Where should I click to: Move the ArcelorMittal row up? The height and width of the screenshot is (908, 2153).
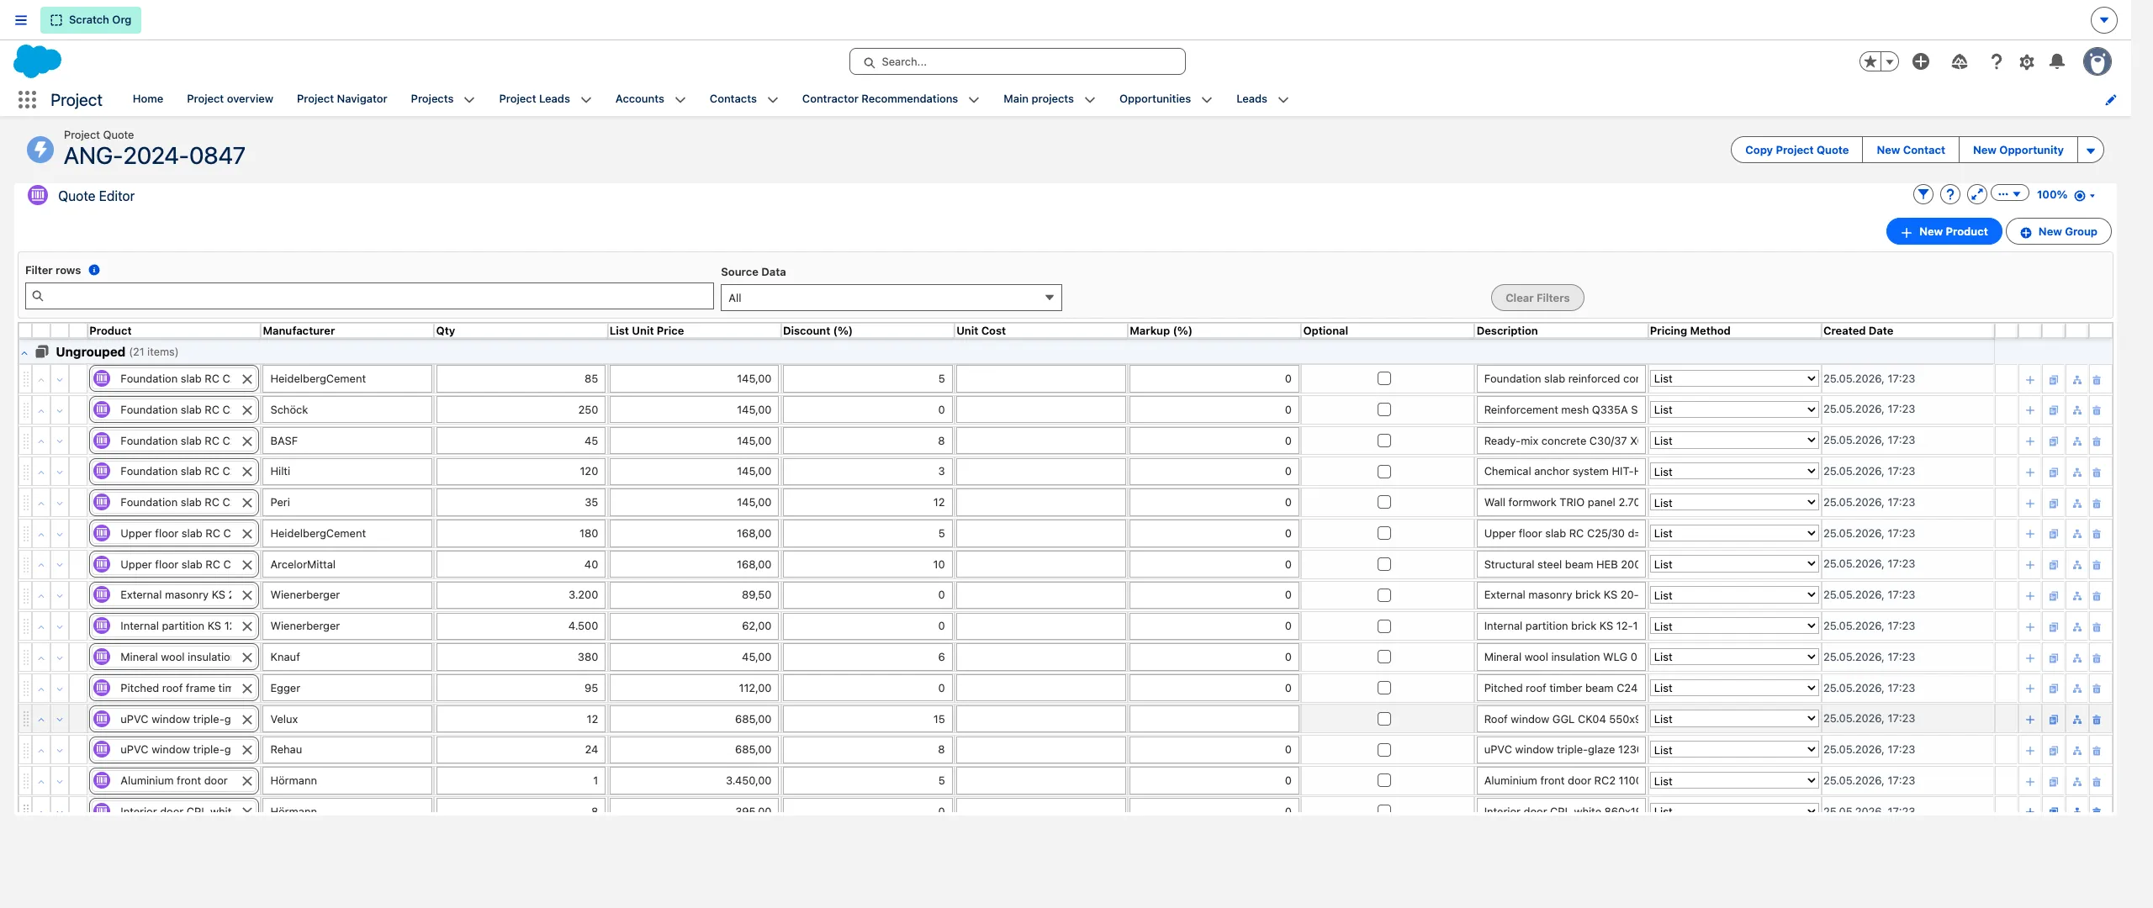click(40, 565)
